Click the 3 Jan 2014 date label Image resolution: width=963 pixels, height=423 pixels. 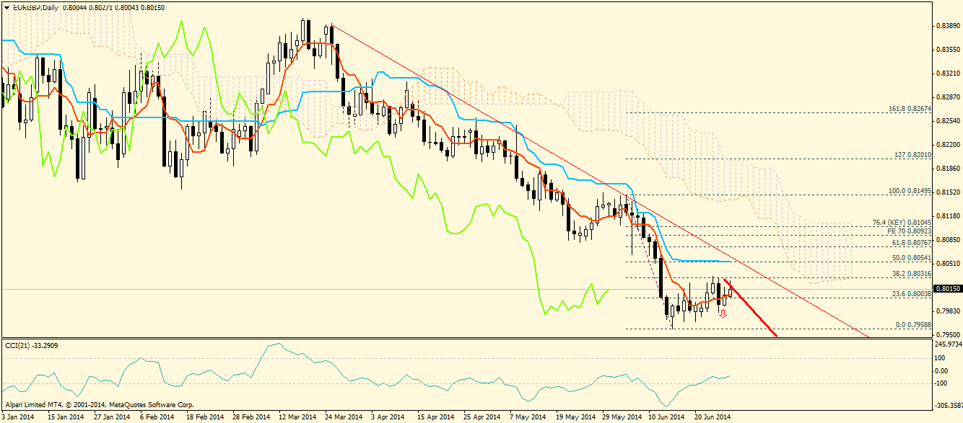pos(19,417)
